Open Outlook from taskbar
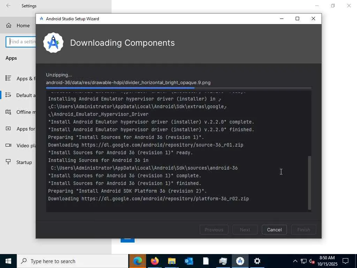357x268 pixels. pos(189,261)
